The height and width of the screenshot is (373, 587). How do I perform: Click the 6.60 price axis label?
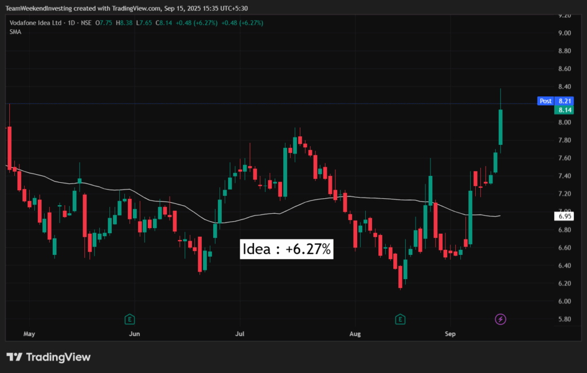[565, 248]
